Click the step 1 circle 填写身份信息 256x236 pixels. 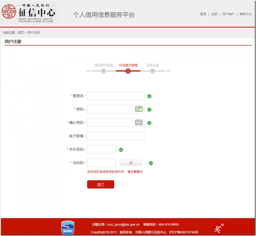[104, 71]
